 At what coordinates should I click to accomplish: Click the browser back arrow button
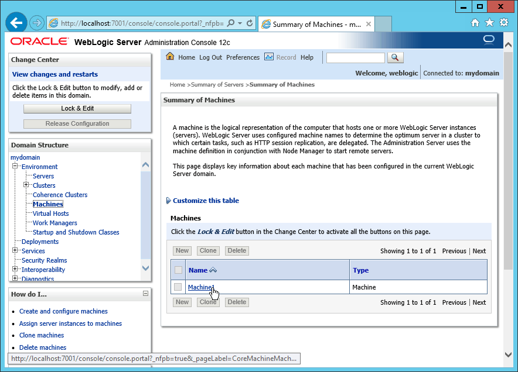click(16, 23)
